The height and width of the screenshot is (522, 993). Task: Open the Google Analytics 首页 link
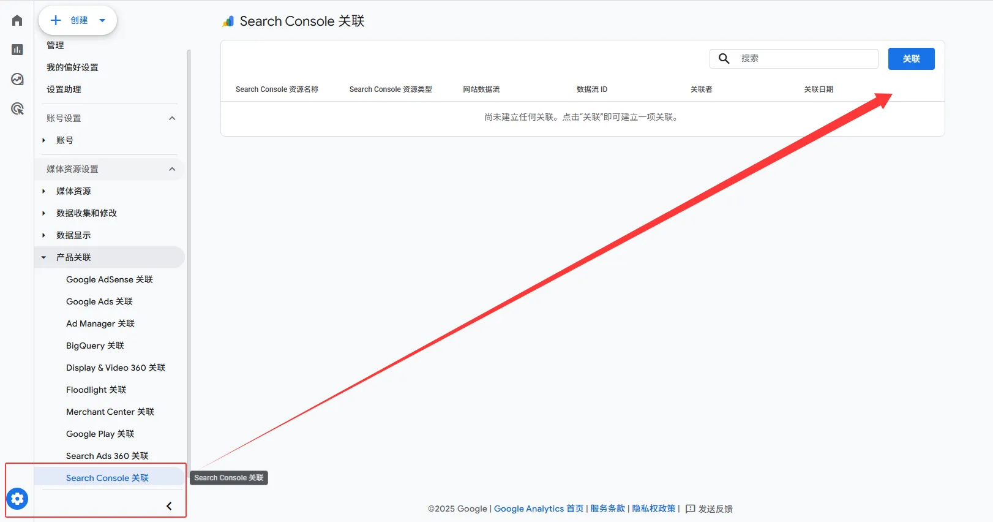(x=539, y=509)
